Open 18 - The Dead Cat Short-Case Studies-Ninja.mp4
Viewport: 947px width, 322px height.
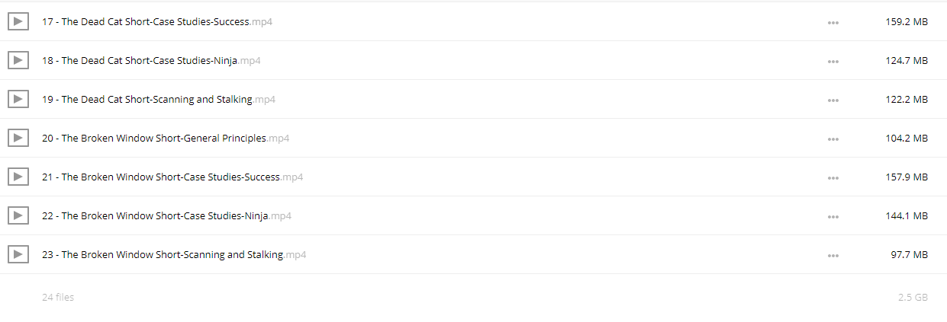[151, 61]
